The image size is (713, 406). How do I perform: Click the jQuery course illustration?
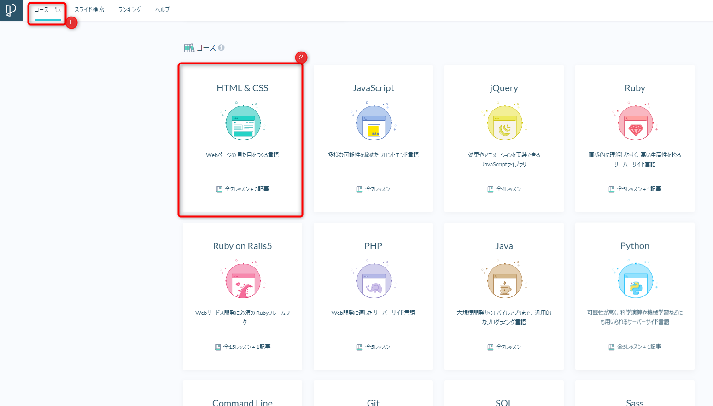pos(504,122)
